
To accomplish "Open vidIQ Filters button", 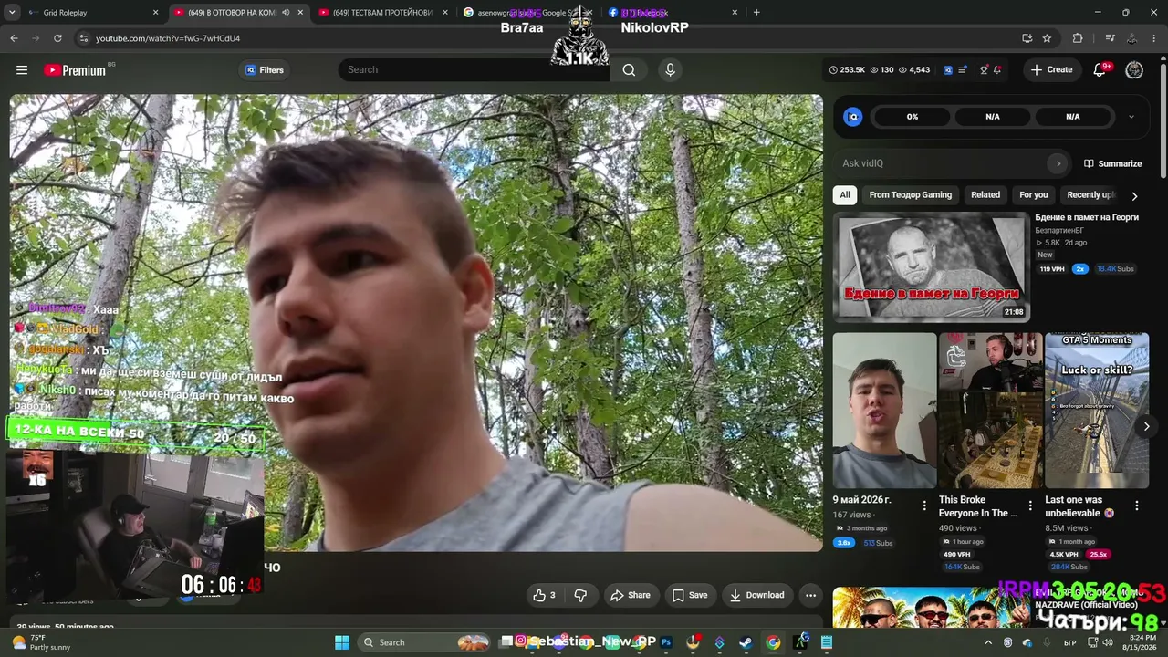I will (264, 70).
